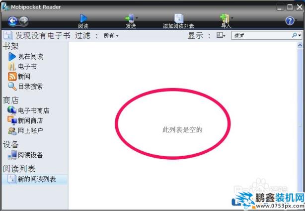305x211 pixels.
Task: Open the dropdown arrow beside 导入
Action: click(232, 18)
